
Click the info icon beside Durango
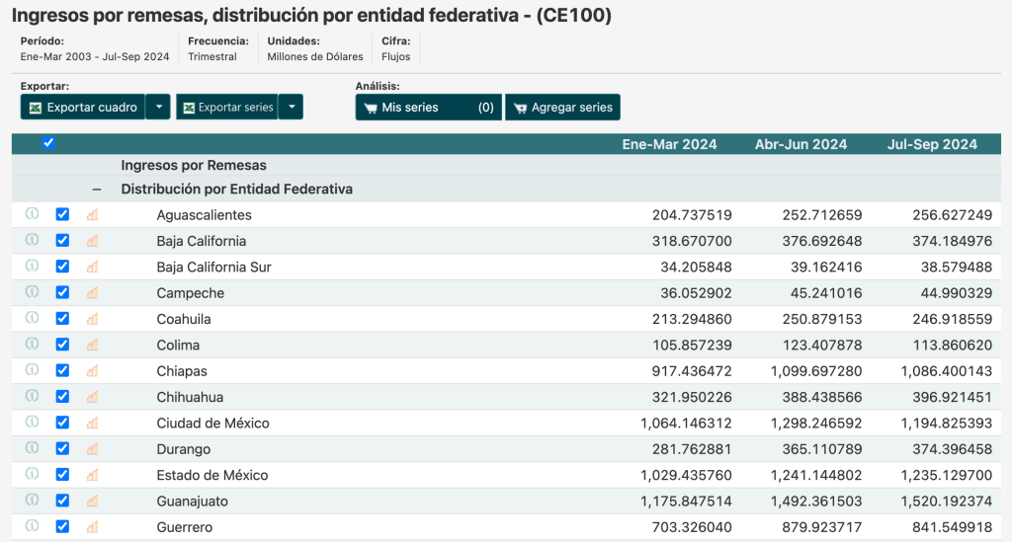click(x=32, y=448)
